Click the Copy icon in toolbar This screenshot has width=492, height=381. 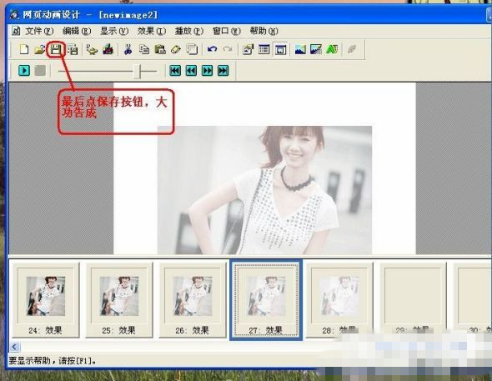[x=144, y=49]
